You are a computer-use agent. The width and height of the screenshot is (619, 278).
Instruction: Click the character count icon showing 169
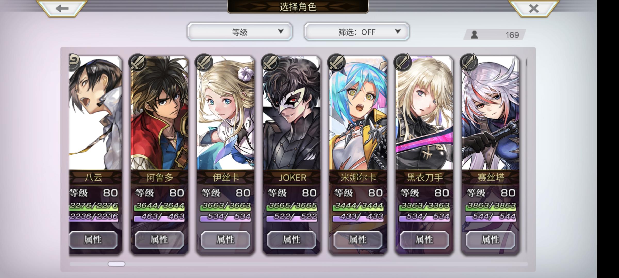(x=474, y=35)
